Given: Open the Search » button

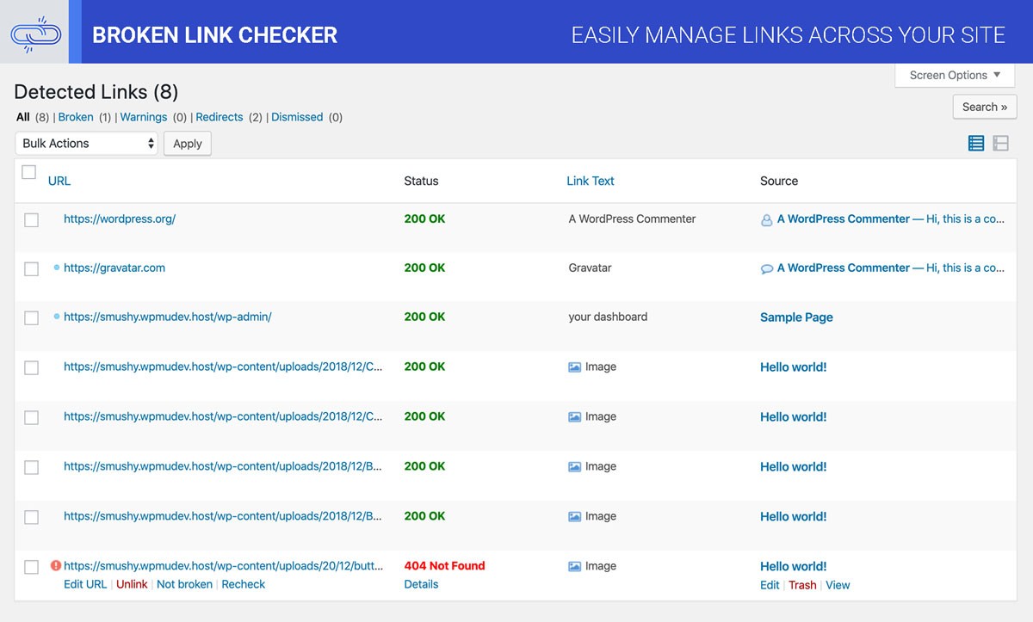Looking at the screenshot, I should click(984, 107).
